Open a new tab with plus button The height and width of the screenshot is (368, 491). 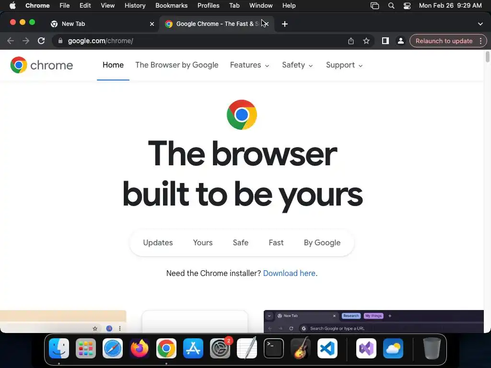285,24
